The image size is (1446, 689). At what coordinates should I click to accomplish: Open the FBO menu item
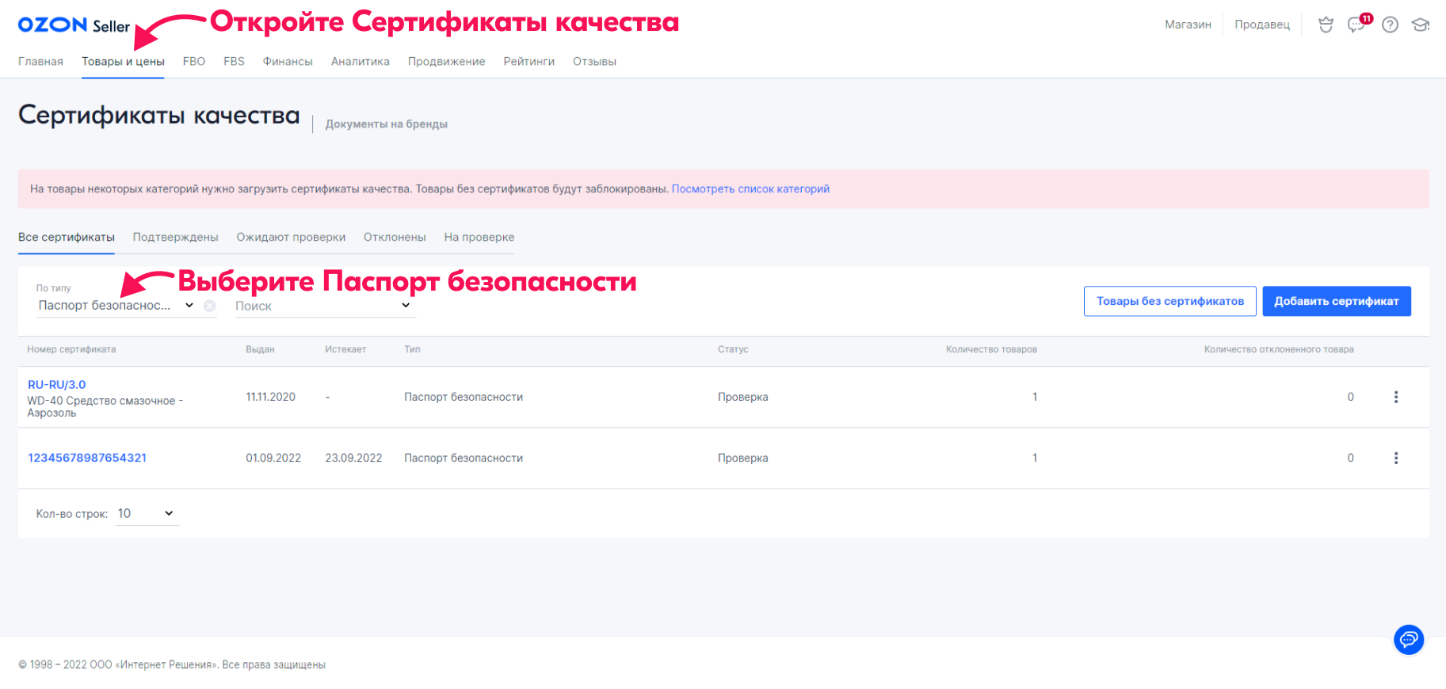[x=194, y=61]
